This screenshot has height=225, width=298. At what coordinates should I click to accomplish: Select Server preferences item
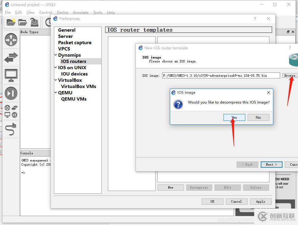pos(65,36)
